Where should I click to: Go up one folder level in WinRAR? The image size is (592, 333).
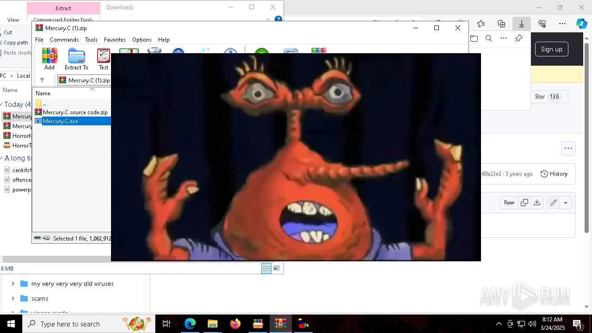42,80
